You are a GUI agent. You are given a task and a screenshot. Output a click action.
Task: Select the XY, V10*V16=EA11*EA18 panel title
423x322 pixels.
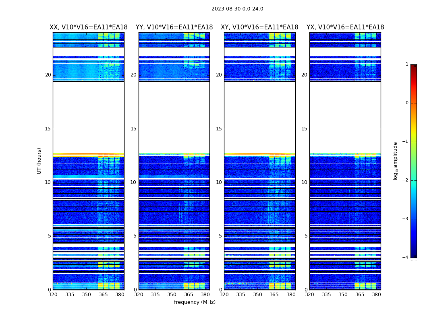coord(259,27)
